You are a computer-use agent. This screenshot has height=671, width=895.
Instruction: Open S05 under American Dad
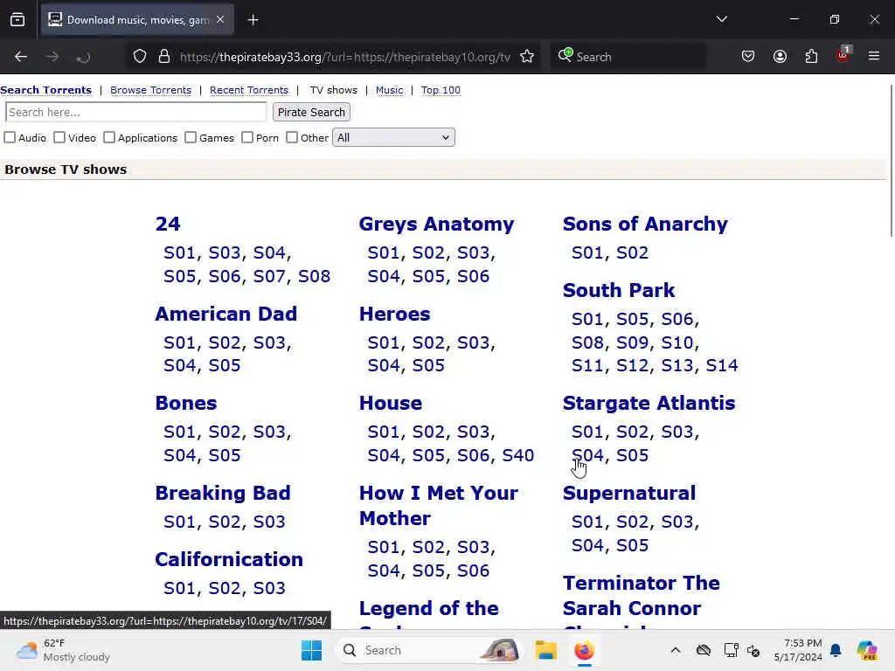[225, 365]
